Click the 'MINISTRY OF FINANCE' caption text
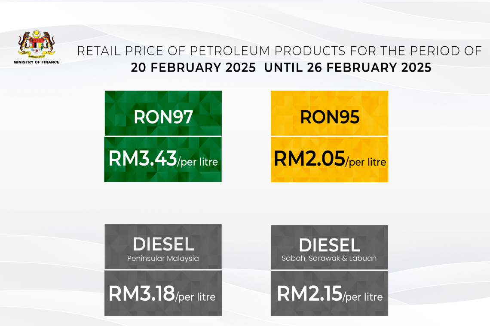The image size is (490, 326). click(x=37, y=62)
